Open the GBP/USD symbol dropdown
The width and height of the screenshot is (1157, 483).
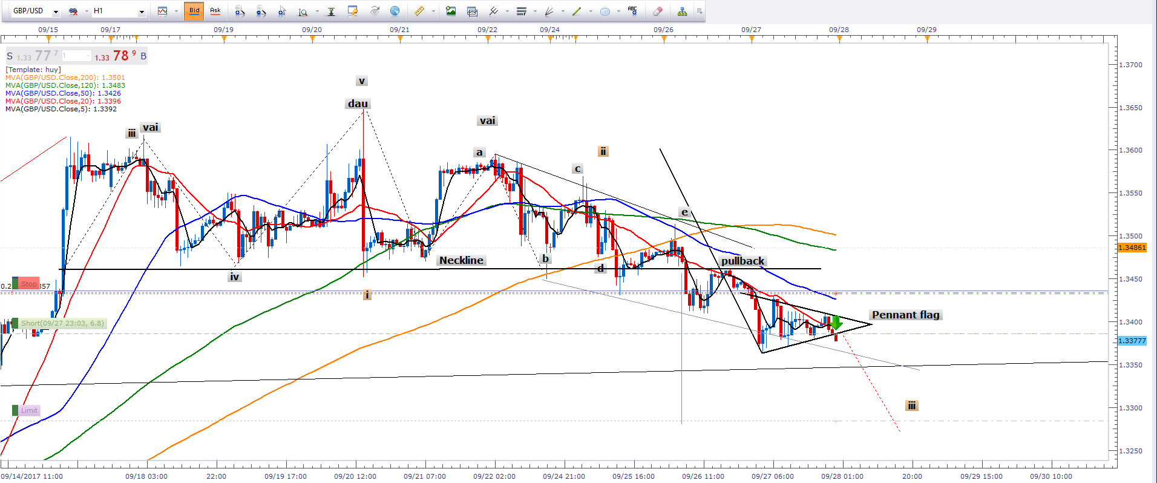click(56, 11)
